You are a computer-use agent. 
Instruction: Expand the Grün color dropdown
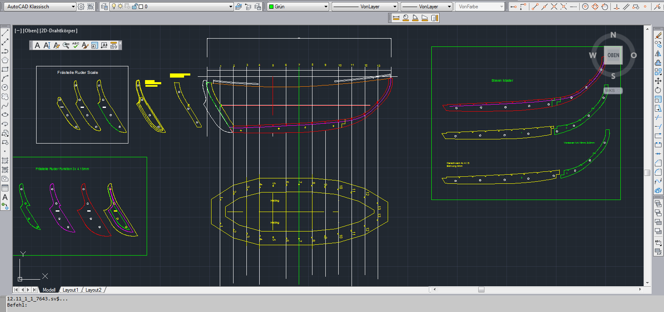pos(326,7)
